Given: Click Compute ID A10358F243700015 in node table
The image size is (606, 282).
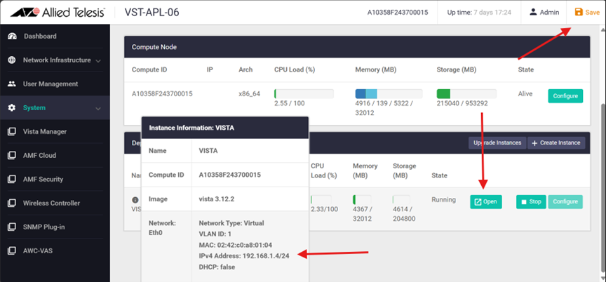Looking at the screenshot, I should 162,94.
